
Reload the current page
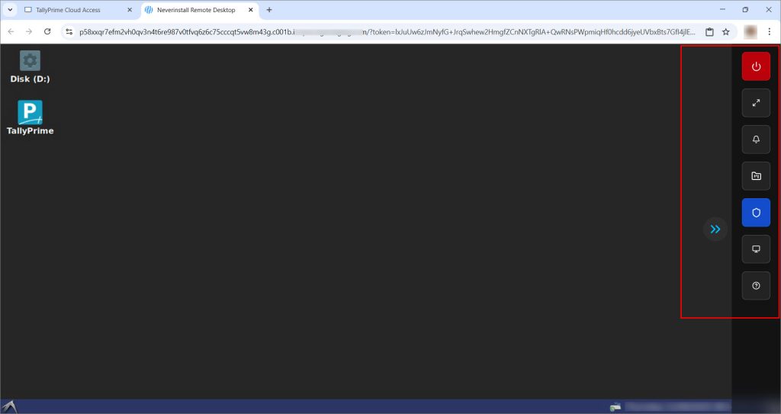point(47,32)
